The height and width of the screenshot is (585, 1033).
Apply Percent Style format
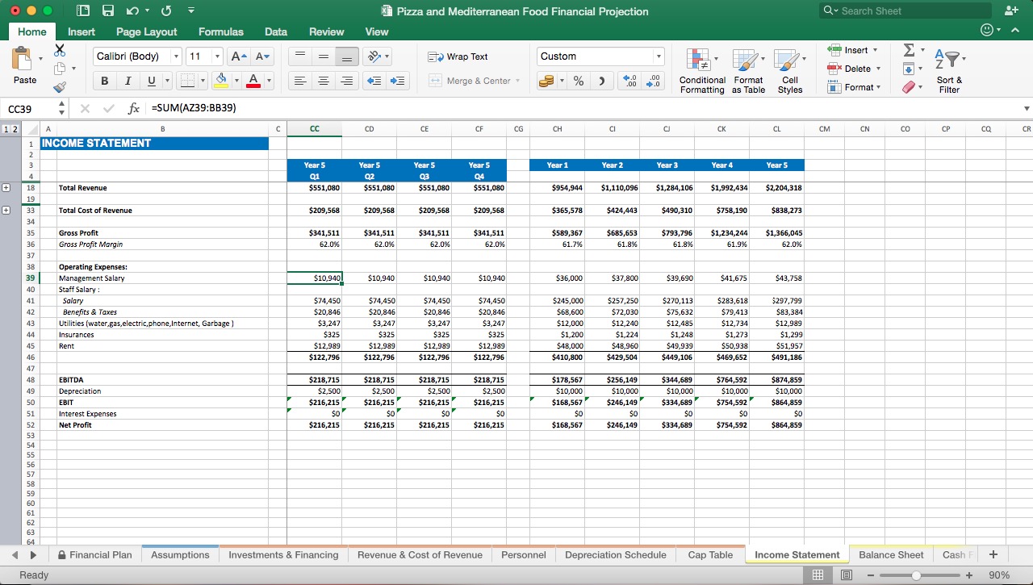pos(579,81)
